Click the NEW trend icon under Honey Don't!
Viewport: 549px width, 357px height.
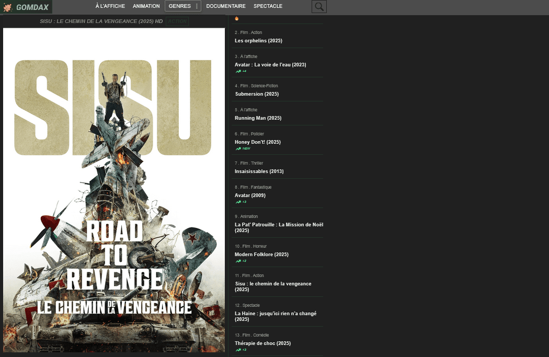coord(238,148)
